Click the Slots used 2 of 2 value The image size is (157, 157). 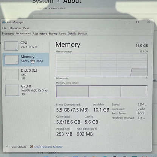tap(141, 109)
